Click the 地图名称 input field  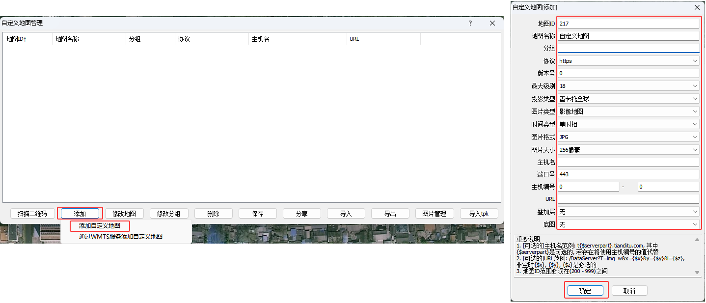[628, 36]
